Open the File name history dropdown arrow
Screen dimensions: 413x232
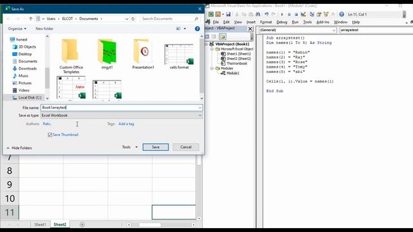point(199,108)
